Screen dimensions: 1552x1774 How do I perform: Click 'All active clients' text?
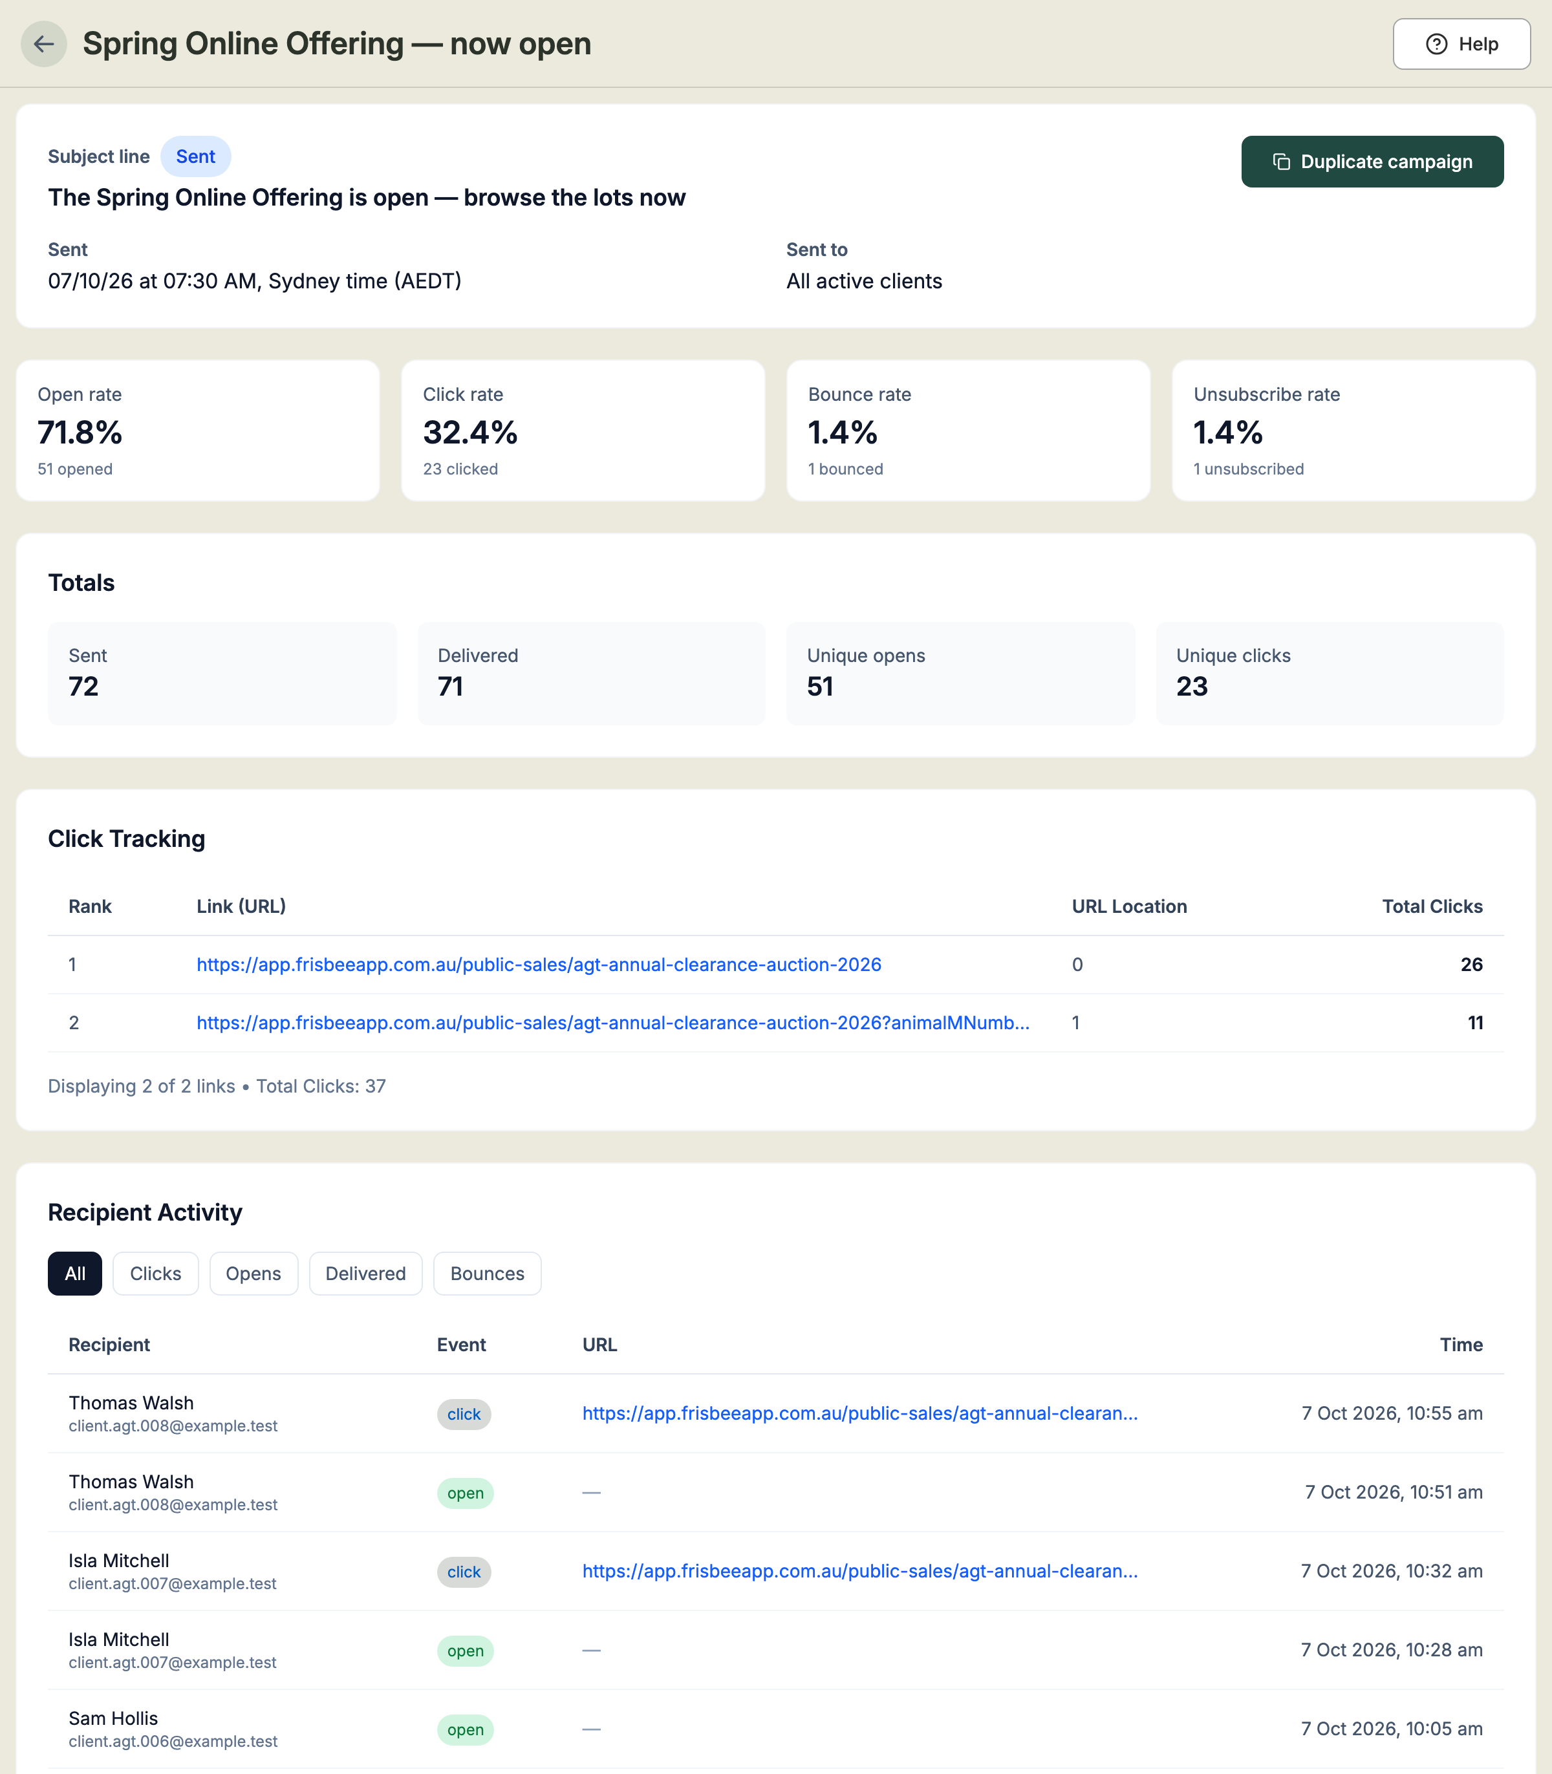click(x=865, y=281)
